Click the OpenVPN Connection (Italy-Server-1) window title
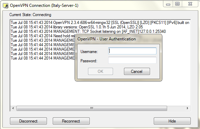 point(44,5)
